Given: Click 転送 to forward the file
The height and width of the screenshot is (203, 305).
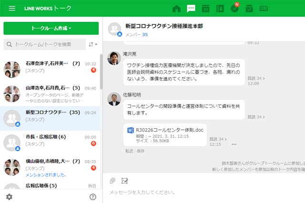Looking at the screenshot, I should [129, 151].
